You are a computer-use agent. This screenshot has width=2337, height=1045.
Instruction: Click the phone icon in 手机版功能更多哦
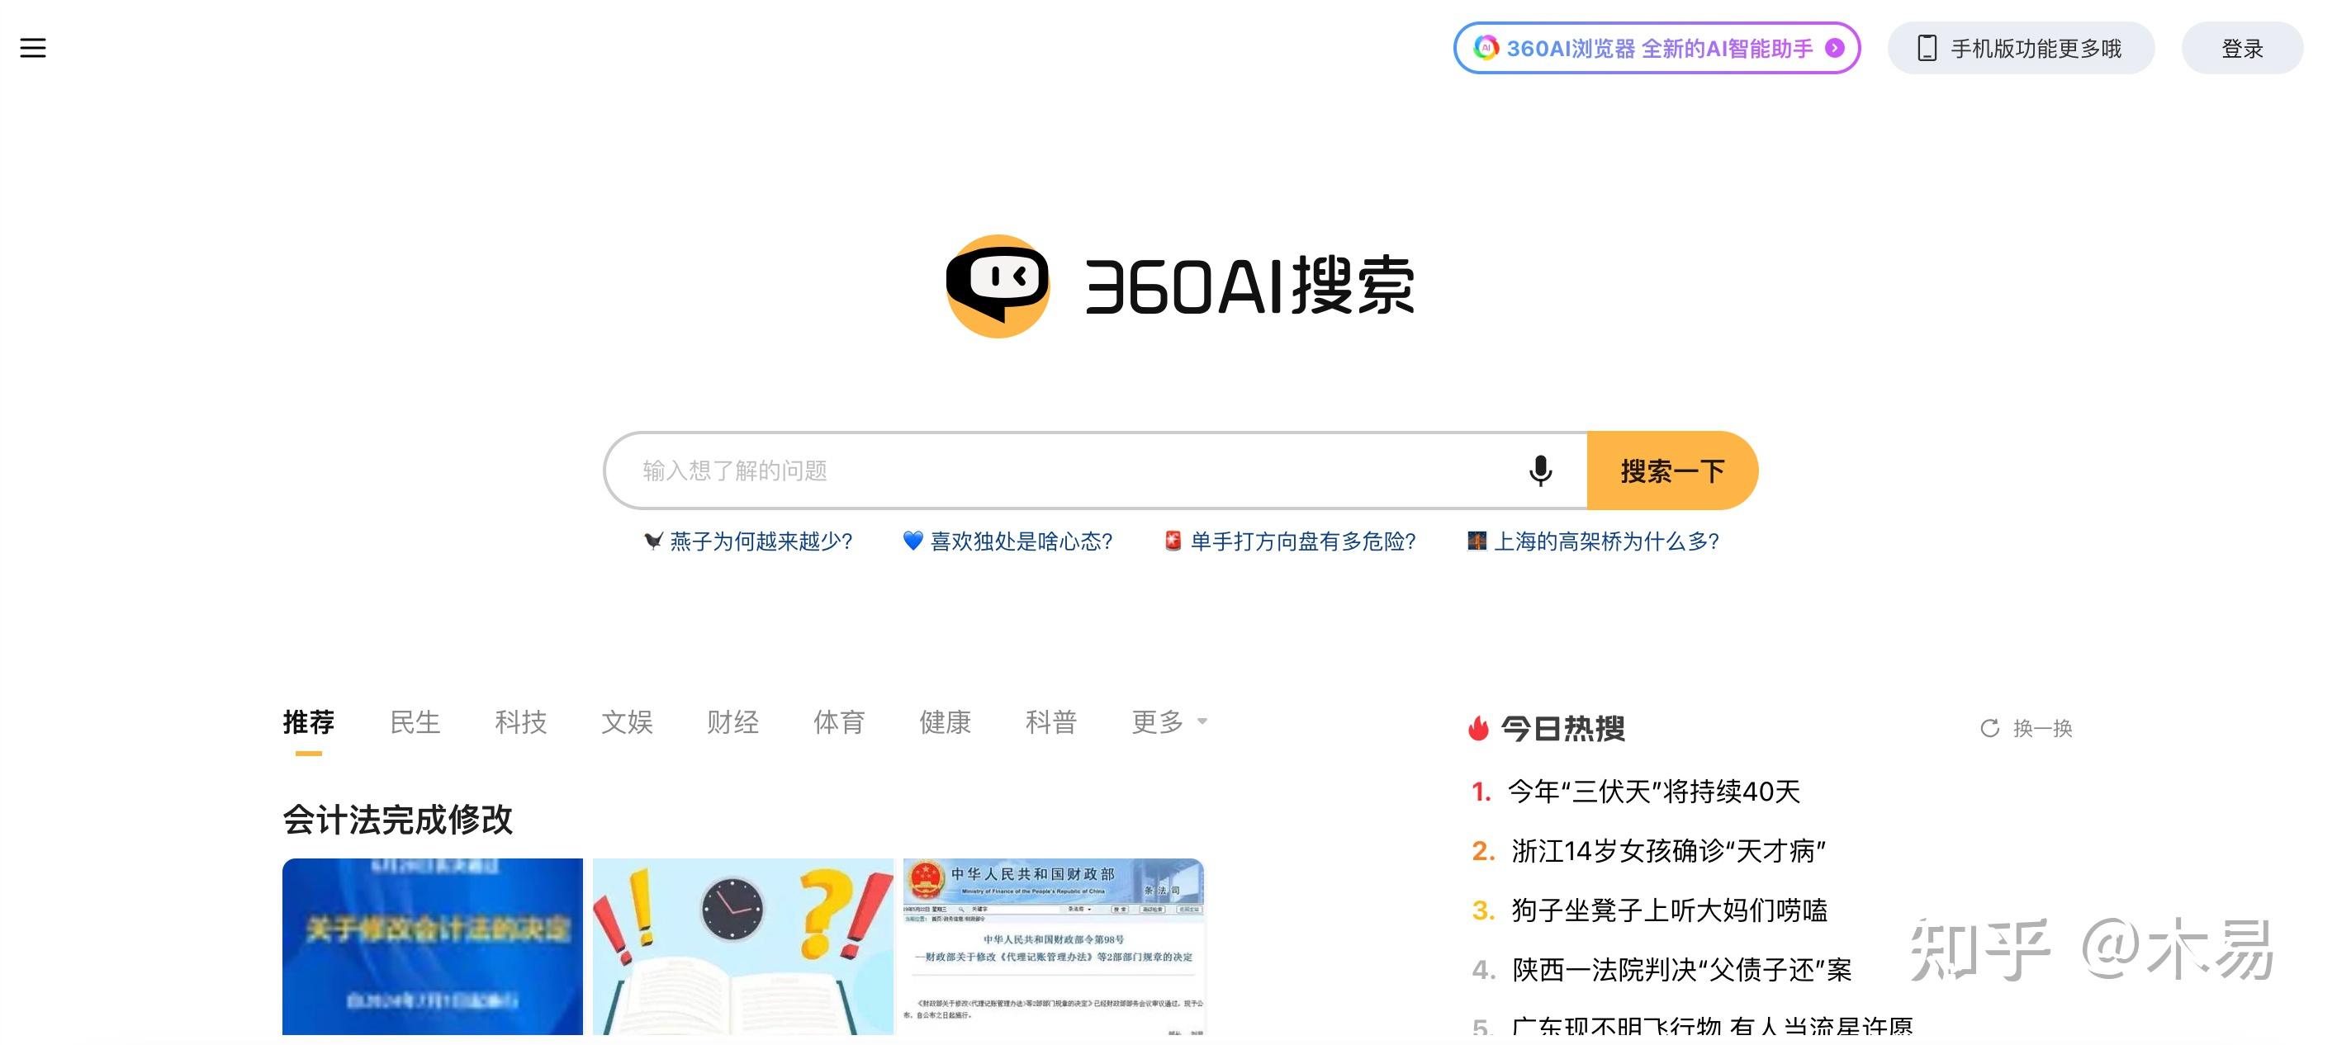[1927, 48]
